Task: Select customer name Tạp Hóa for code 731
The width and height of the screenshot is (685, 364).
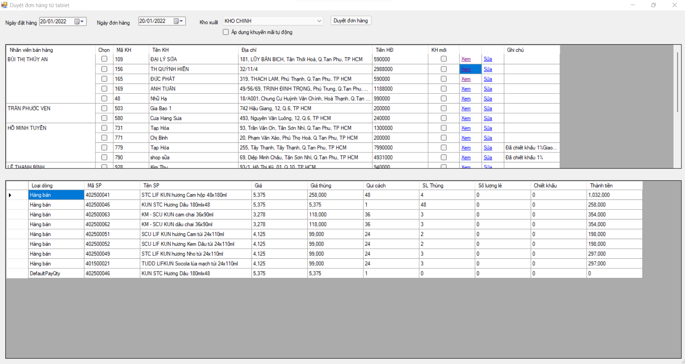Action: pyautogui.click(x=193, y=128)
